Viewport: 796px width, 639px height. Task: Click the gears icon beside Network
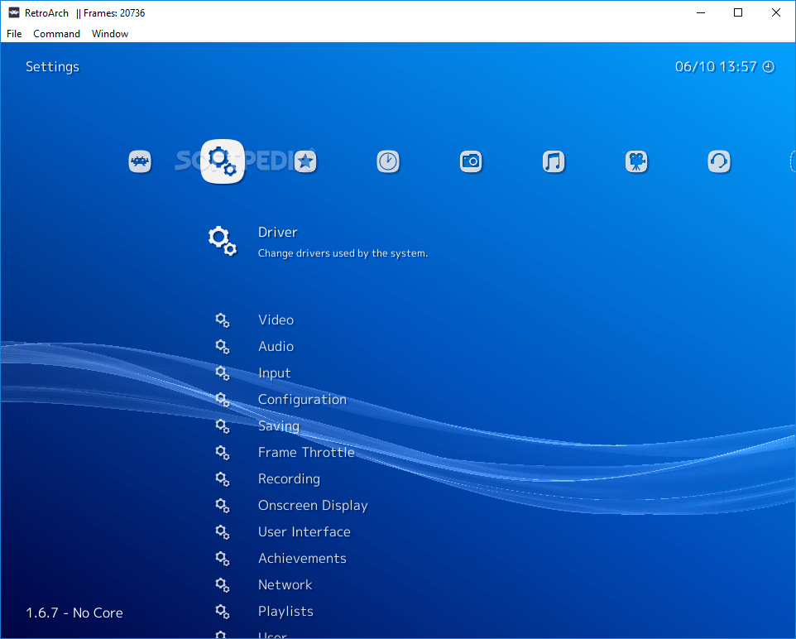(223, 584)
